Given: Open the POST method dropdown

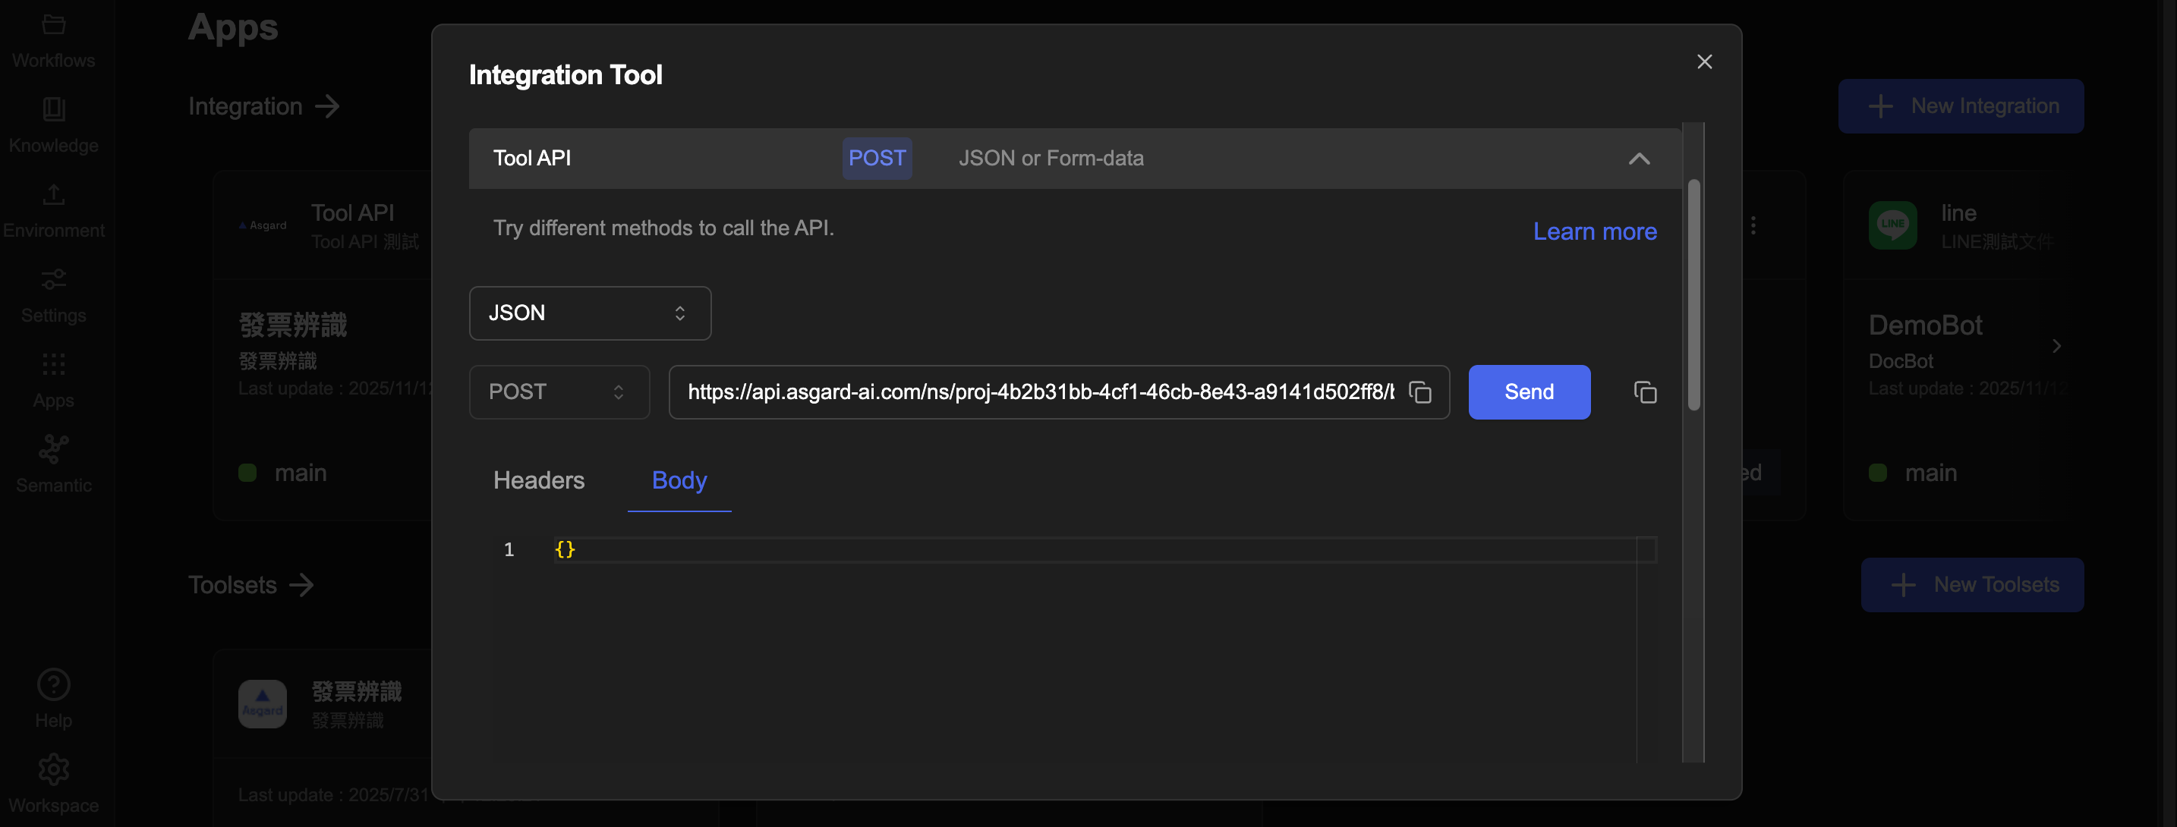Looking at the screenshot, I should [559, 392].
